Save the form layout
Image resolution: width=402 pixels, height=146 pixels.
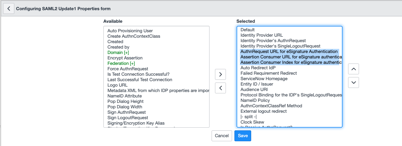pyautogui.click(x=243, y=135)
